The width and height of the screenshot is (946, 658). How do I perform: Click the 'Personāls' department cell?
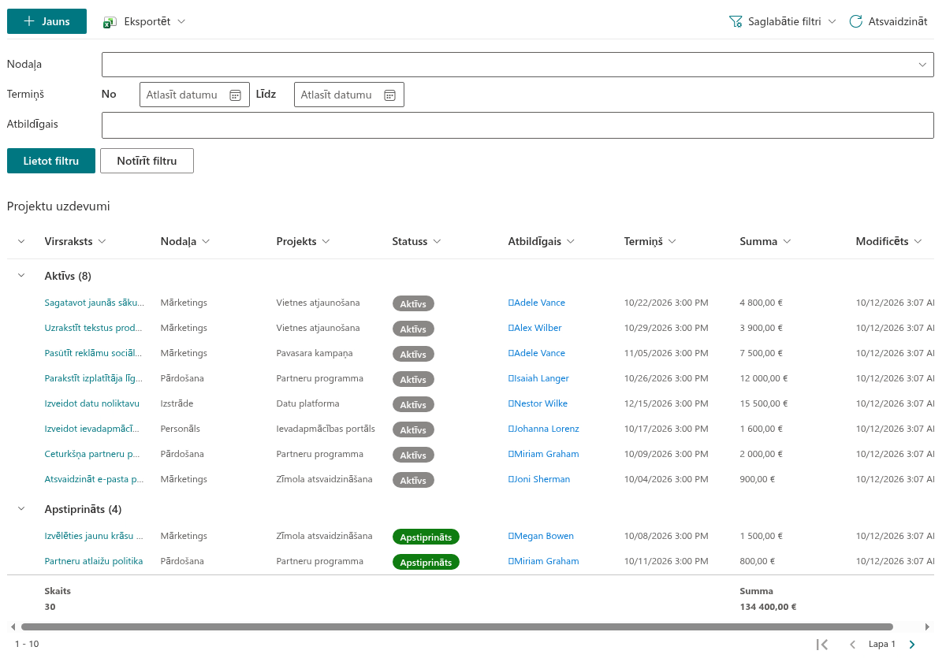[181, 429]
